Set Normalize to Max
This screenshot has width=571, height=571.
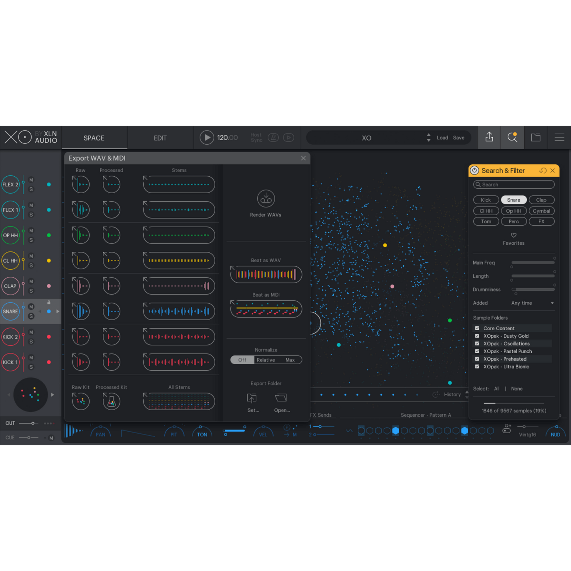[x=290, y=360]
